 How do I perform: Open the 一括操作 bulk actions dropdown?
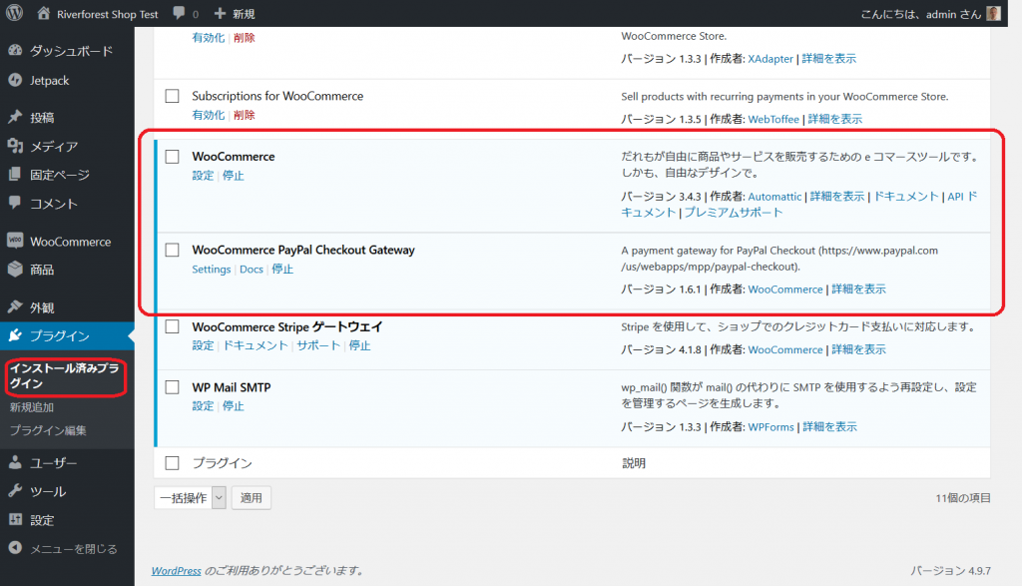pyautogui.click(x=190, y=497)
